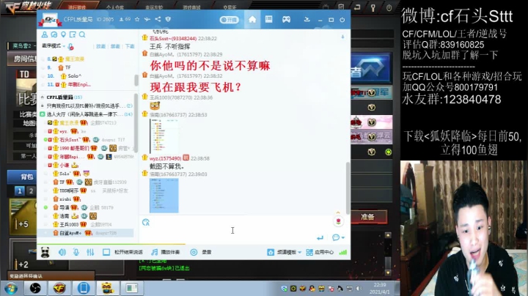Open the user contacts icon in sidebar

tap(45, 34)
